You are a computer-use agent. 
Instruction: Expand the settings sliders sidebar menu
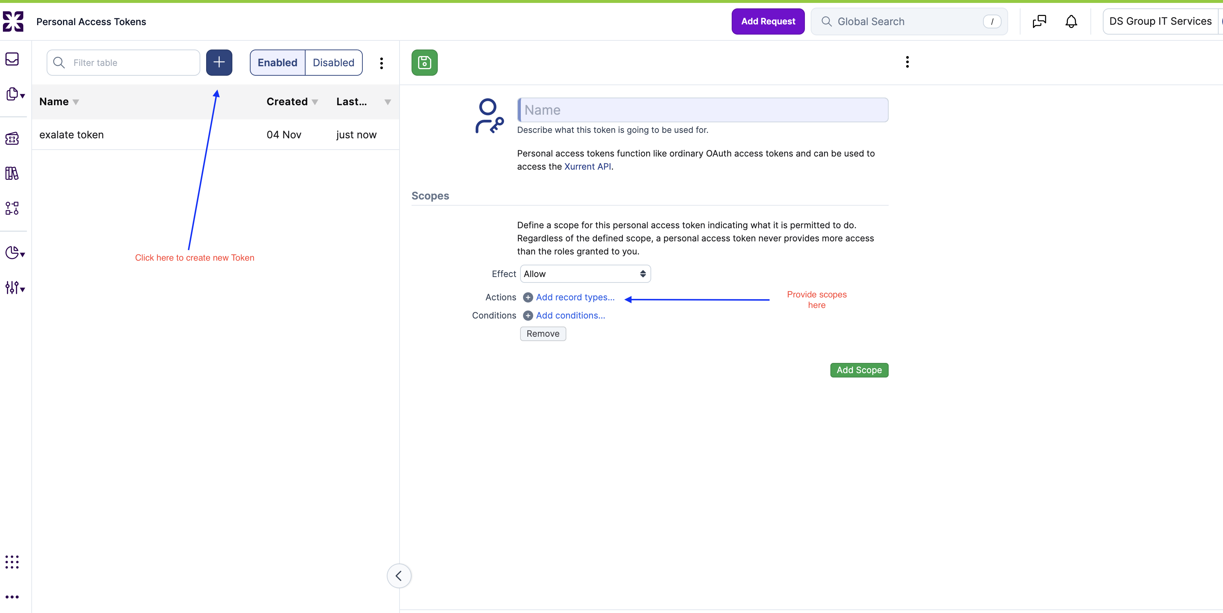point(14,288)
